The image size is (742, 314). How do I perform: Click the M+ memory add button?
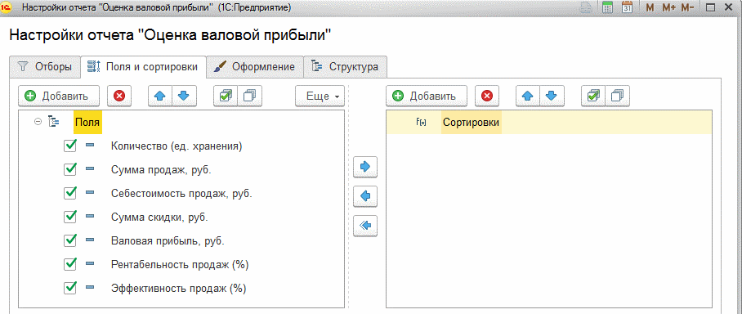click(668, 8)
